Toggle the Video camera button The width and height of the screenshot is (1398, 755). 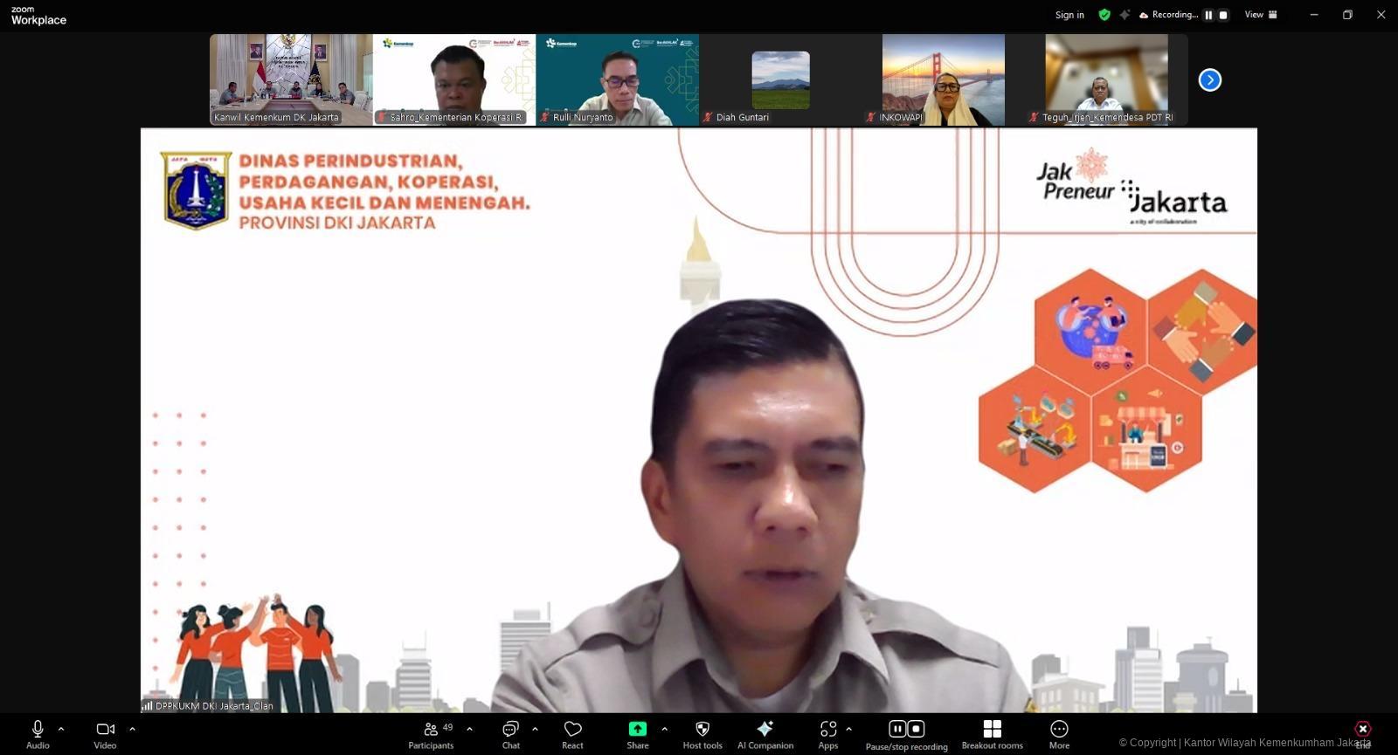pyautogui.click(x=106, y=734)
